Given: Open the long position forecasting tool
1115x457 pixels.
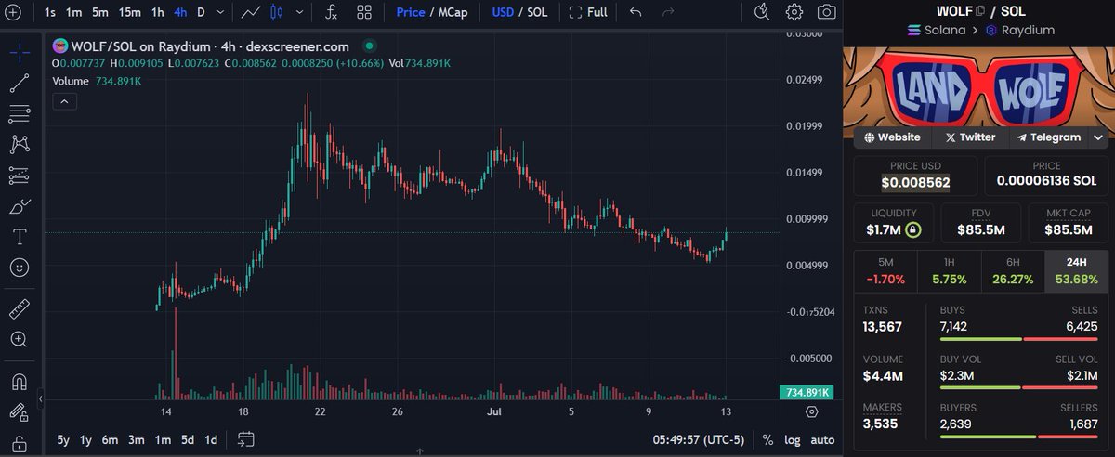Looking at the screenshot, I should (19, 175).
